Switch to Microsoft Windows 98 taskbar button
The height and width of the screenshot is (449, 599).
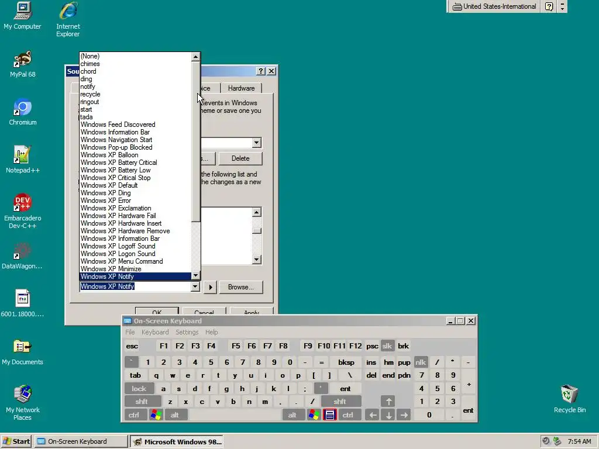(x=177, y=441)
